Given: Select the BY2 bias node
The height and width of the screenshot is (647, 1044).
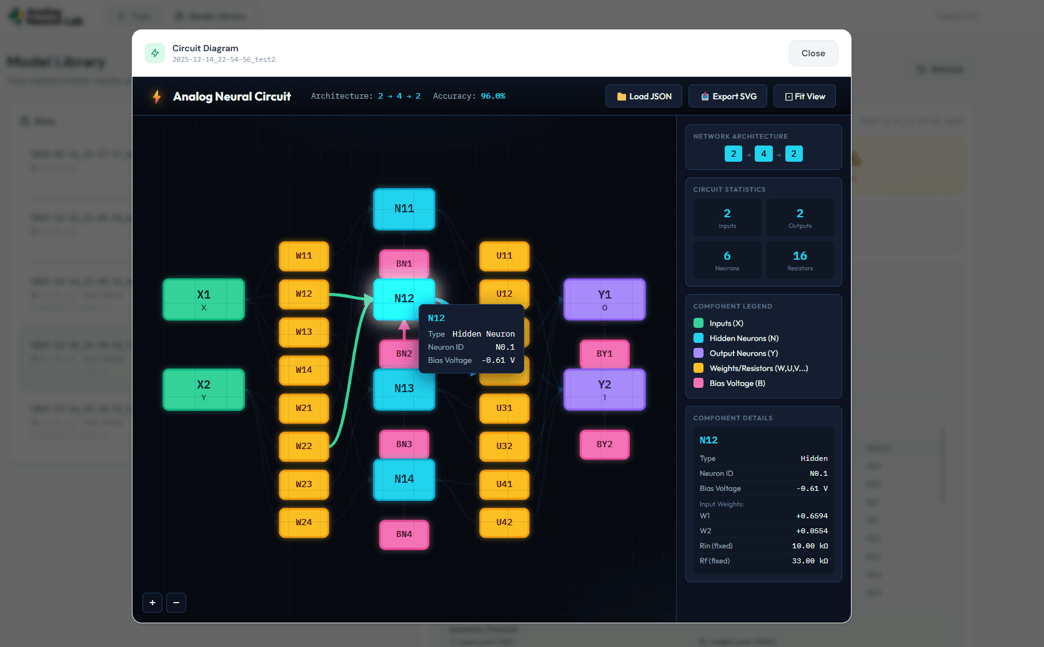Looking at the screenshot, I should click(x=604, y=445).
